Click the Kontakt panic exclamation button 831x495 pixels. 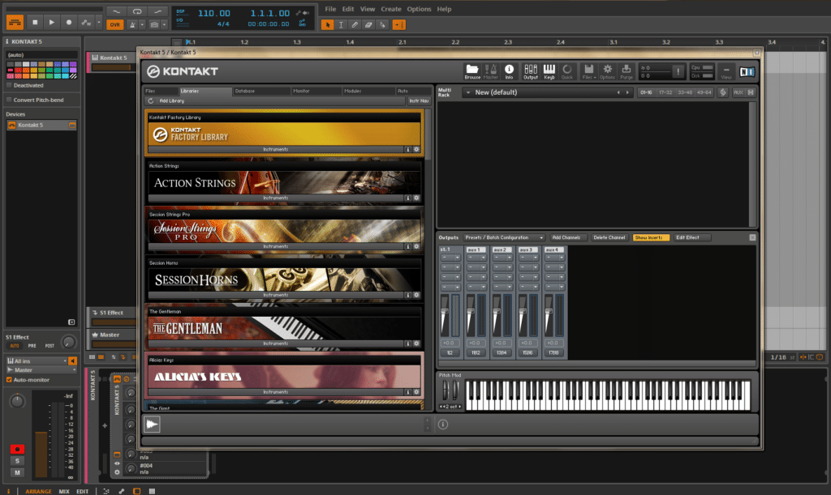coord(678,71)
